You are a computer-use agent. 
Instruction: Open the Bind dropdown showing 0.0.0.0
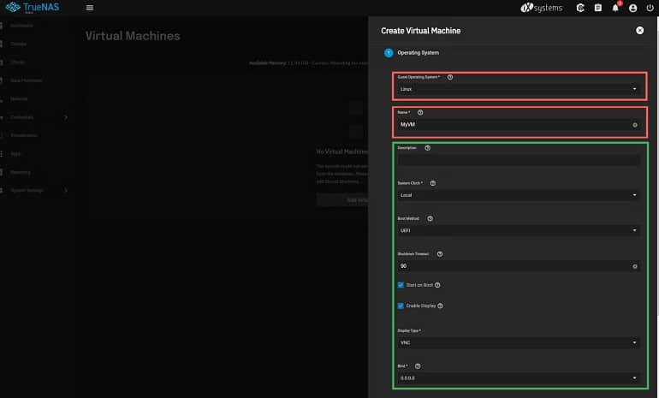tap(519, 377)
